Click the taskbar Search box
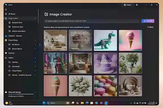Screen dimensions: 163x108 tap(58, 103)
